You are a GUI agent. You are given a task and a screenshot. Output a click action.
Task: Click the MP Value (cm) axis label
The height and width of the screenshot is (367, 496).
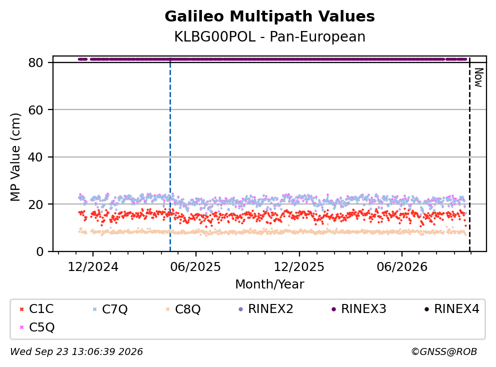click(15, 157)
